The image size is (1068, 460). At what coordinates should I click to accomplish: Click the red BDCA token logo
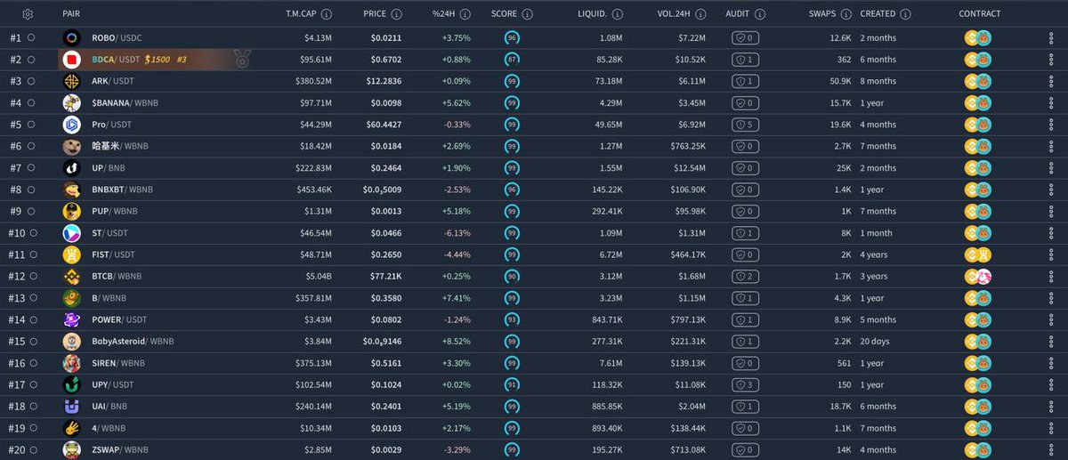(72, 60)
